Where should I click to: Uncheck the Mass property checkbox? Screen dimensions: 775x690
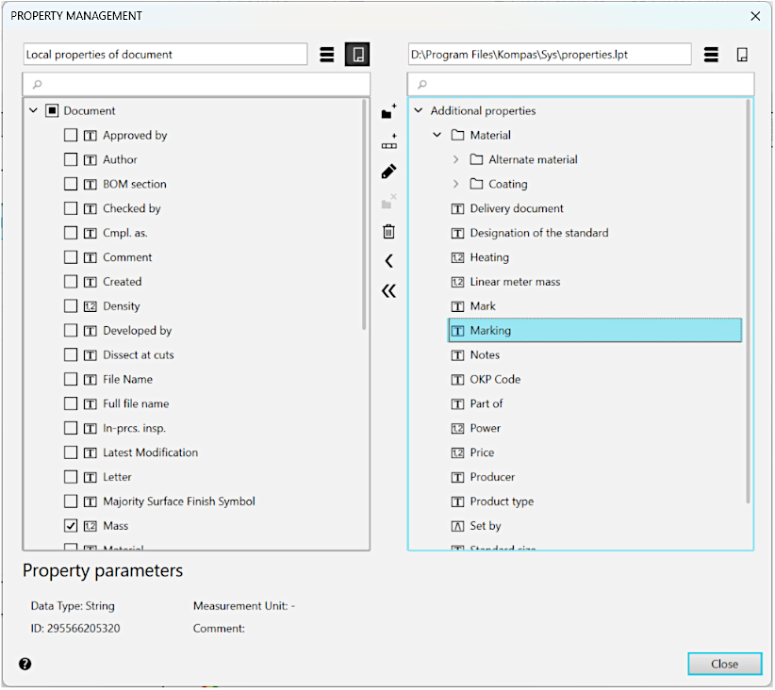pos(71,526)
